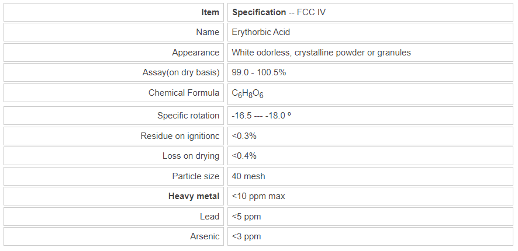Select the White odorless crystalline powder text
The width and height of the screenshot is (518, 251).
[321, 53]
